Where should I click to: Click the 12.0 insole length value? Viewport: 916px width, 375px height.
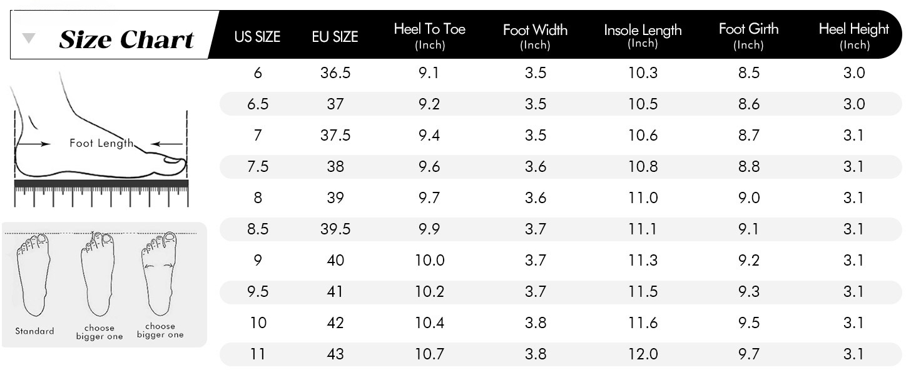tap(643, 354)
